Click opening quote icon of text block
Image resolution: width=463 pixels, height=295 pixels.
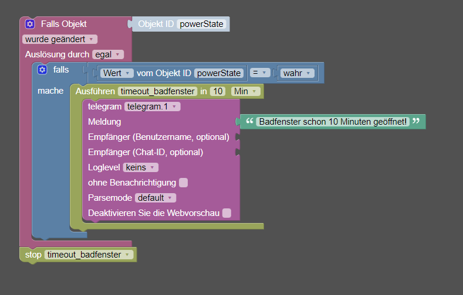point(250,121)
